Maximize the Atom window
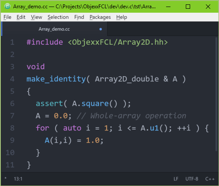219x186 pixels. click(x=188, y=7)
